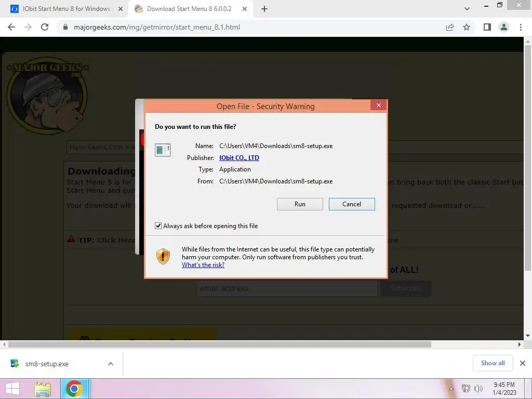The height and width of the screenshot is (399, 532).
Task: Click the Subscribe button on the page
Action: click(406, 288)
